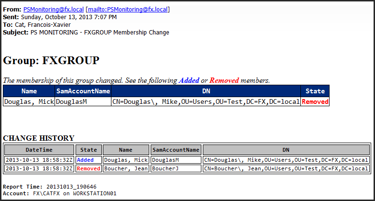The image size is (375, 201).
Task: Click recipient 'Cat, Francois-Xavier'
Action: 43,25
